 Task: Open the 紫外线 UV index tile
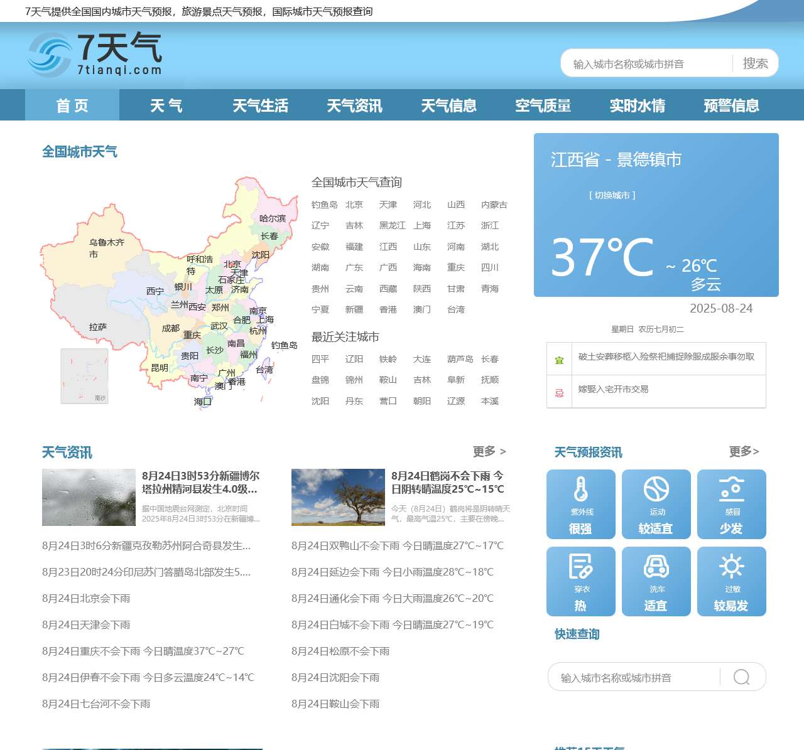coord(581,504)
